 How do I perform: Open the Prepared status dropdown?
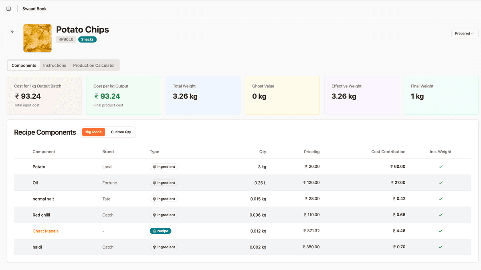465,34
